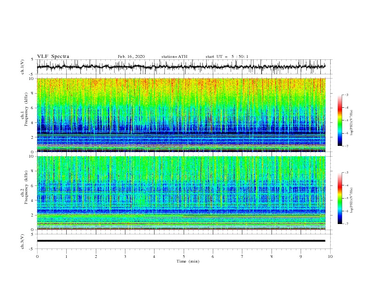Click the "3" tick on the time axis

click(x=125, y=256)
